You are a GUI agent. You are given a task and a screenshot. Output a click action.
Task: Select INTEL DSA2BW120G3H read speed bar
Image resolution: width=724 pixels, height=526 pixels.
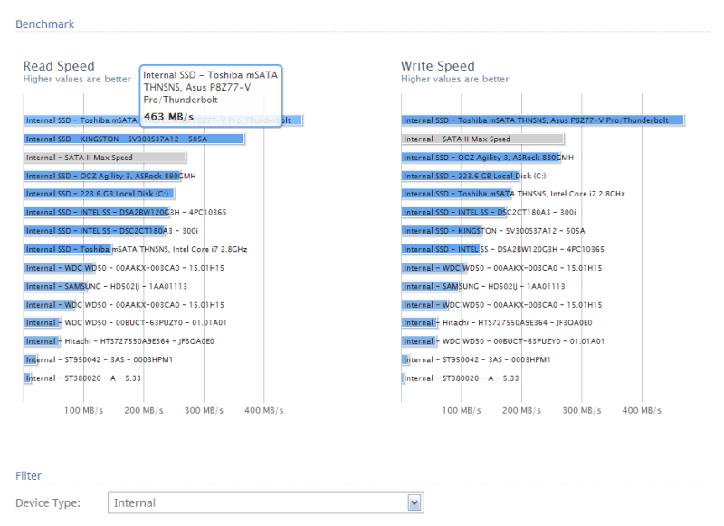coord(97,213)
